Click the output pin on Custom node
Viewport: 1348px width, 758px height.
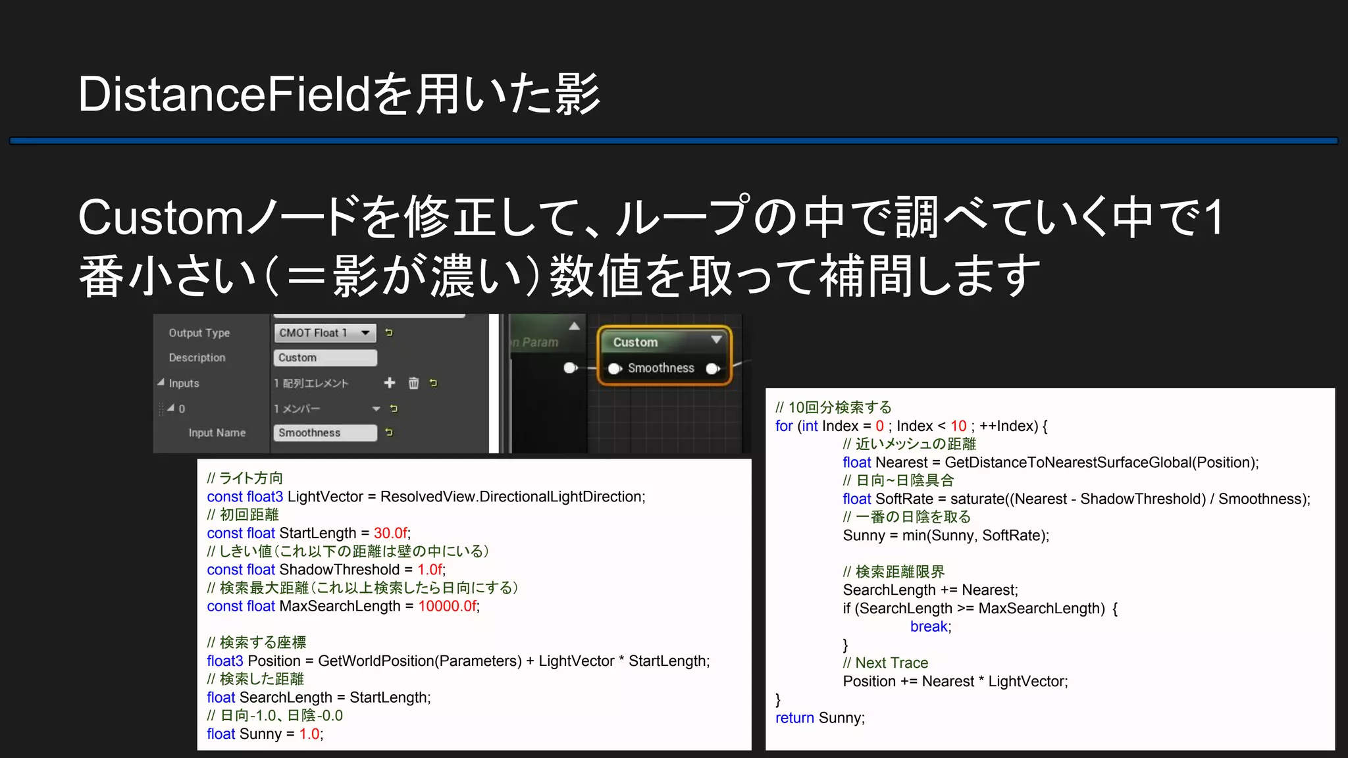[x=713, y=368]
